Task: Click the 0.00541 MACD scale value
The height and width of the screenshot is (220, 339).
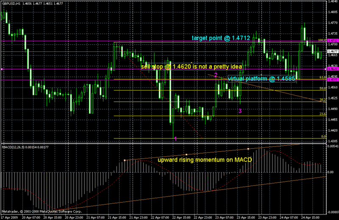Action: 333,146
